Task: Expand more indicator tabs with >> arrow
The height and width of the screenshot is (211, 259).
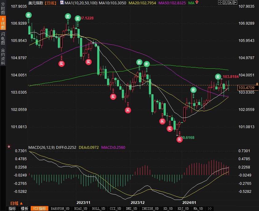Action: (209, 209)
